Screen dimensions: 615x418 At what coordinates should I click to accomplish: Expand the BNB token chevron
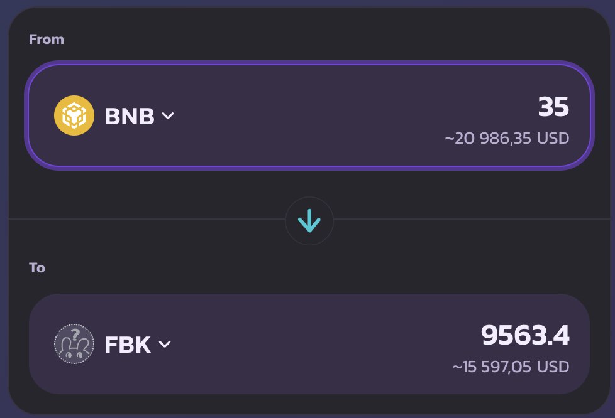tap(168, 116)
